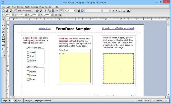Check the Apples checkbox
Image resolution: width=171 pixels, height=104 pixels.
click(28, 72)
